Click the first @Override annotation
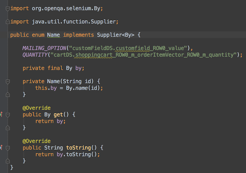Viewport: 246px width, 173px height. (x=37, y=108)
